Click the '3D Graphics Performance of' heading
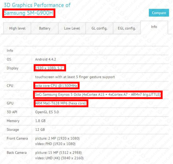This screenshot has height=164, width=173. coord(37,5)
